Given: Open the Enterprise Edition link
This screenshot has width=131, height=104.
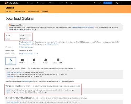Looking at the screenshot, I should 28,42.
